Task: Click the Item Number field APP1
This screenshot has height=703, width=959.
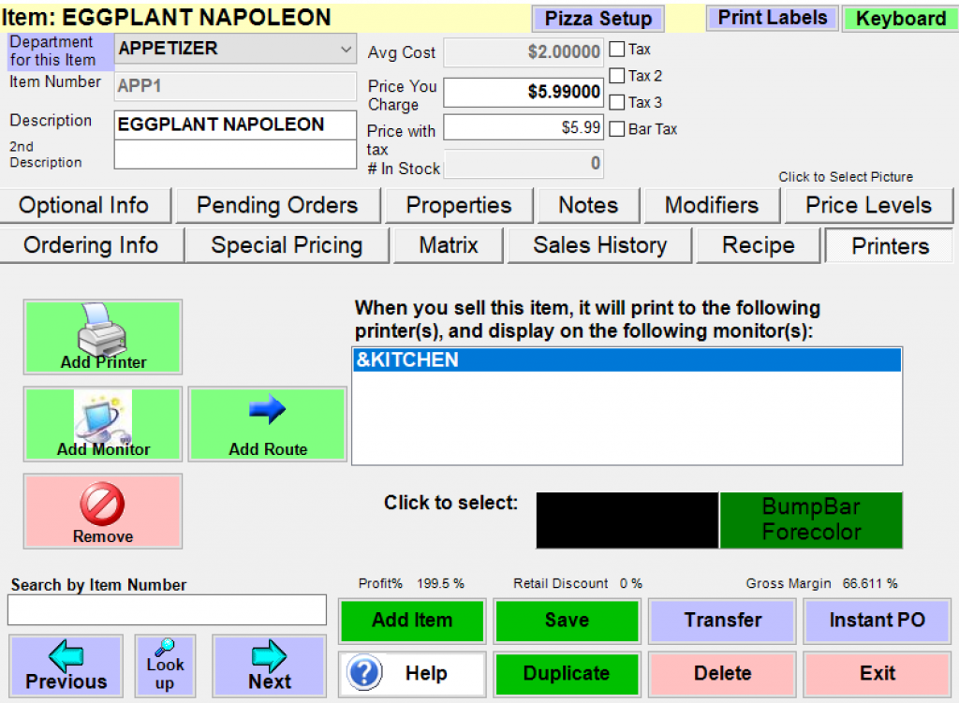Action: (235, 86)
